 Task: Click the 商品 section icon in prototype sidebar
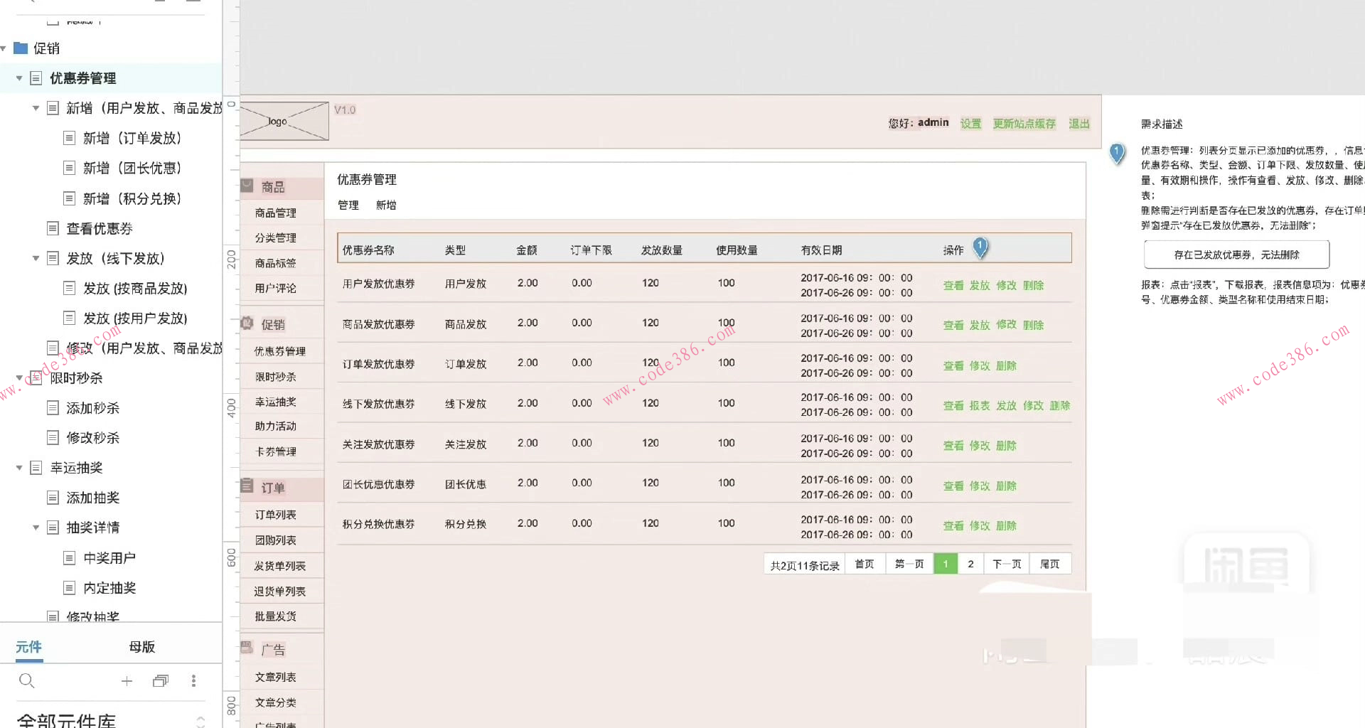coord(246,186)
